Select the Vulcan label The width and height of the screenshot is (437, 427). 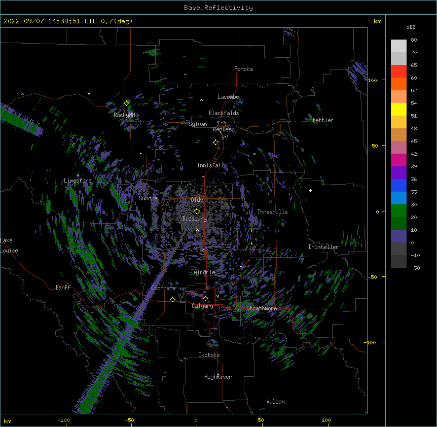275,402
